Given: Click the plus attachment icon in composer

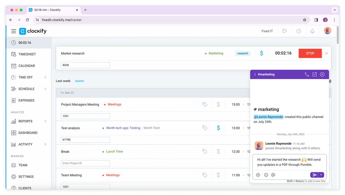Looking at the screenshot, I should [x=258, y=175].
